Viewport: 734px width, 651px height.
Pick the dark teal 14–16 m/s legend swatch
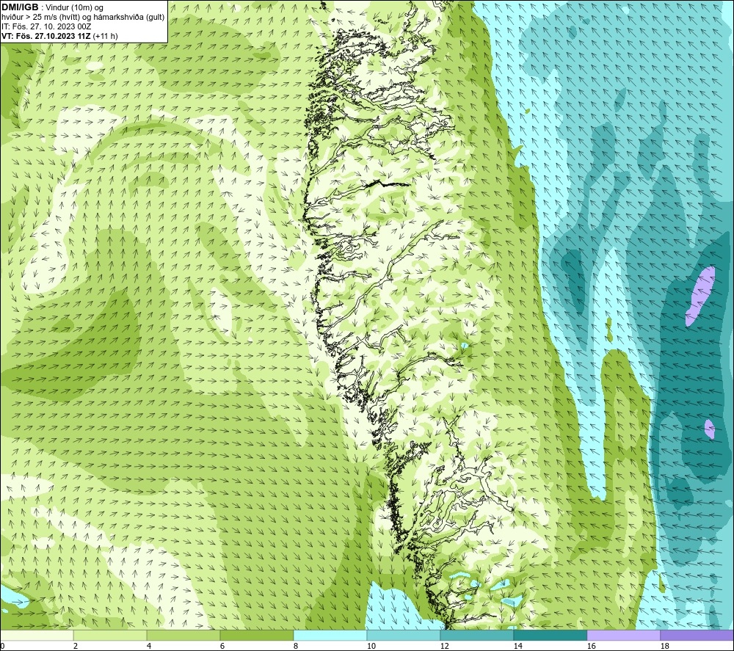point(550,635)
